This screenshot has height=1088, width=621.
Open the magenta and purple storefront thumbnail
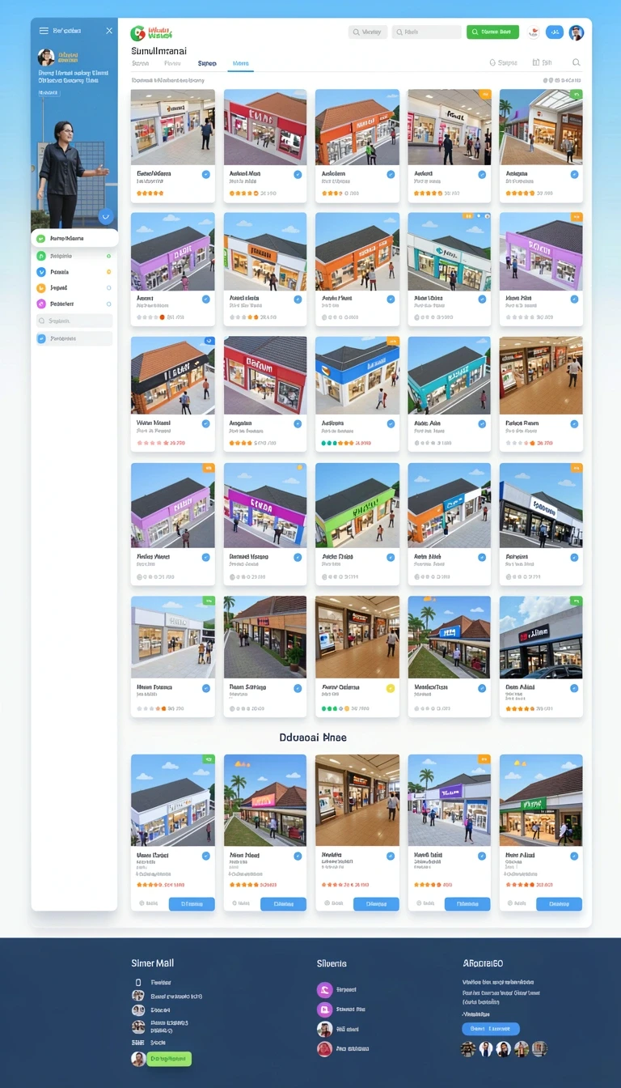(x=265, y=505)
